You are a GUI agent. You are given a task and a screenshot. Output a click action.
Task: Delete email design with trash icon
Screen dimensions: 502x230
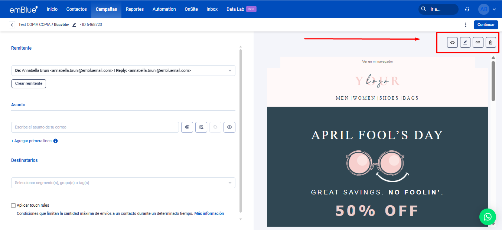point(490,43)
